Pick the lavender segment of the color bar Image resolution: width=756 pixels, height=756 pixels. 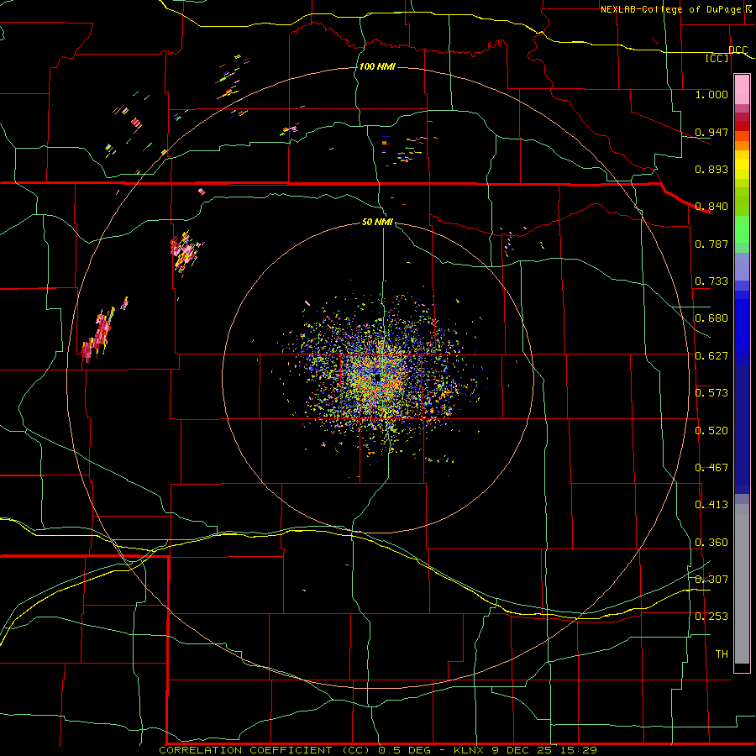pyautogui.click(x=742, y=266)
